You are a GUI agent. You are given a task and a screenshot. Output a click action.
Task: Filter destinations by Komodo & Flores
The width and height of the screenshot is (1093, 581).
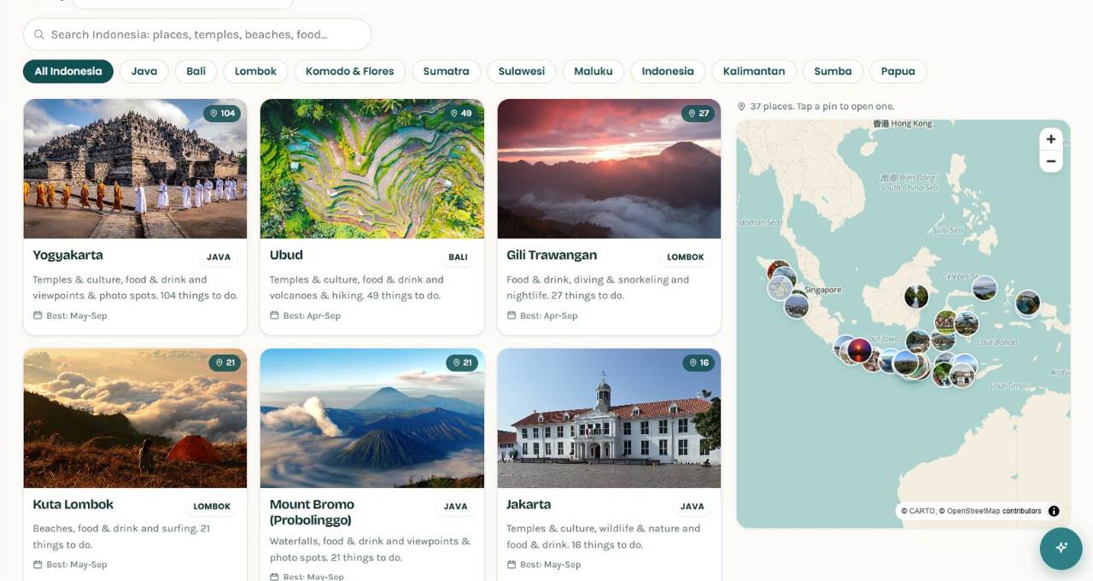[x=350, y=71]
